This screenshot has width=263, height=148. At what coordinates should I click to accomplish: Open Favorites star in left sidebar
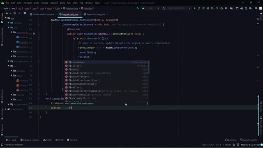pyautogui.click(x=2, y=129)
